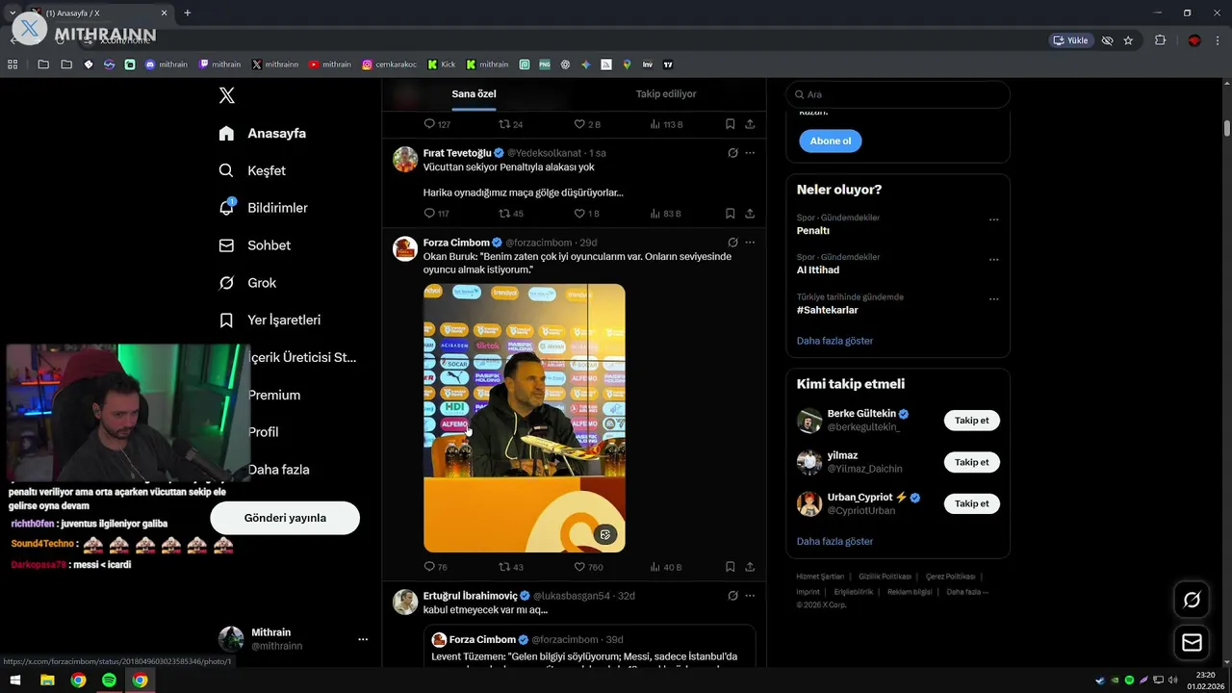
Task: Like Forza Cimbom Okan Buruk post
Action: [588, 567]
